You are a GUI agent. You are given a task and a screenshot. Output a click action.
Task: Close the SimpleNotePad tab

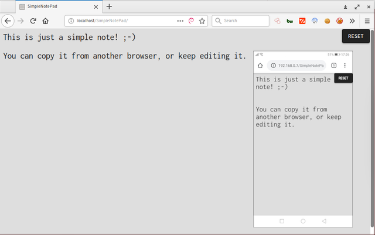(x=96, y=7)
